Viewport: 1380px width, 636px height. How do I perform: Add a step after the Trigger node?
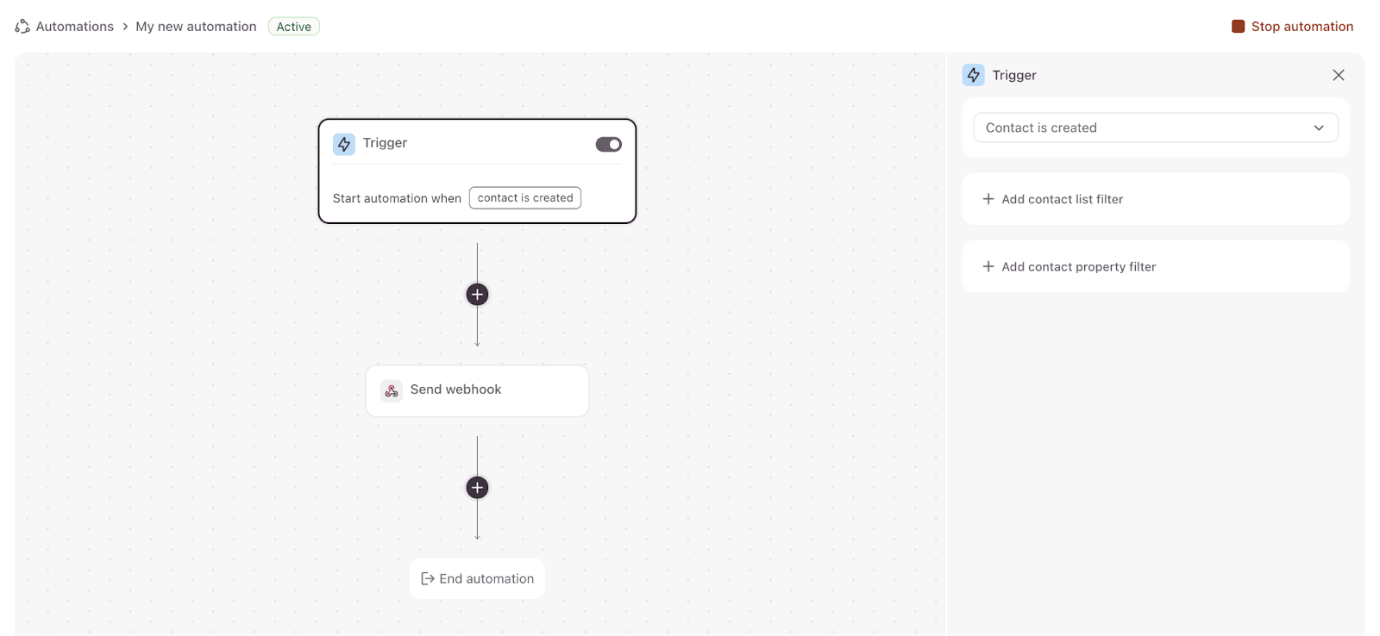point(477,295)
